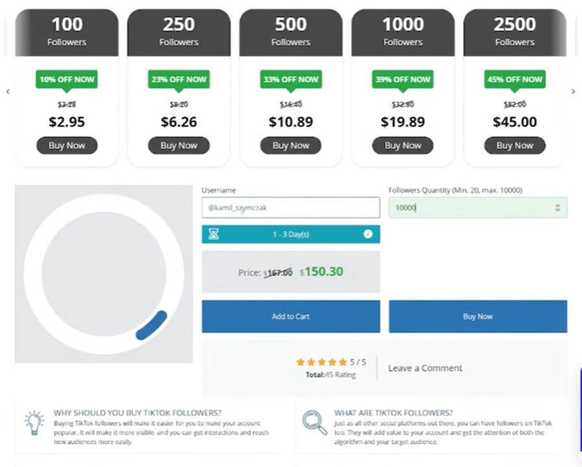The width and height of the screenshot is (582, 467).
Task: Click the 45% OFF NOW badge
Action: (515, 80)
